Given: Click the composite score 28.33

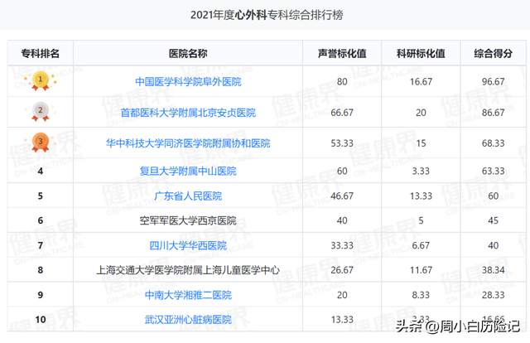Looking at the screenshot, I should (494, 295).
